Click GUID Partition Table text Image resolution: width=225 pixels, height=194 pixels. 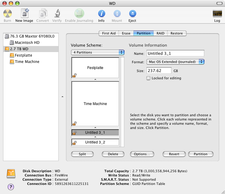(149, 184)
